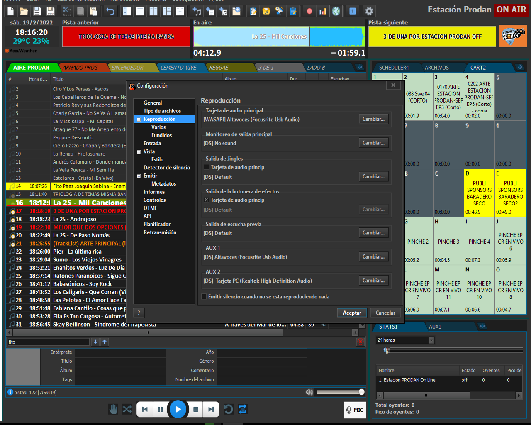This screenshot has width=531, height=425.
Task: Click the add-tab plus next to LADO B
Action: [x=360, y=67]
